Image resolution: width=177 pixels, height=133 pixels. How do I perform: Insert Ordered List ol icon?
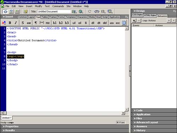click(80, 23)
